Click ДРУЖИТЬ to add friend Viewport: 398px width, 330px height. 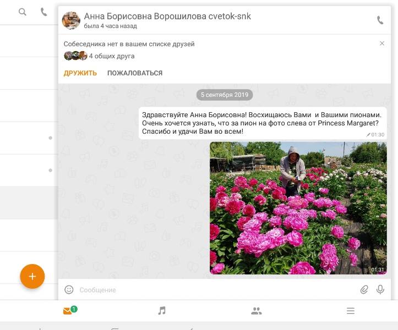point(80,73)
